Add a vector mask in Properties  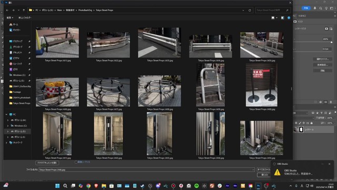pyautogui.click(x=331, y=28)
